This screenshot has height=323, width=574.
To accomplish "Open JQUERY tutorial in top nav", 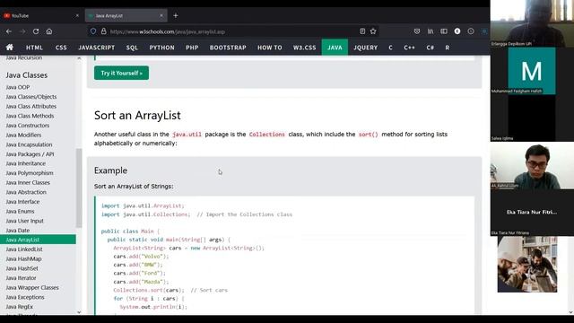I will pyautogui.click(x=366, y=48).
